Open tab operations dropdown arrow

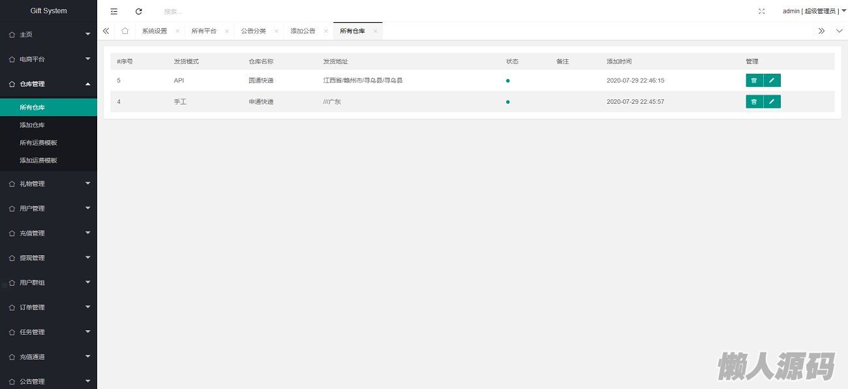click(x=839, y=31)
